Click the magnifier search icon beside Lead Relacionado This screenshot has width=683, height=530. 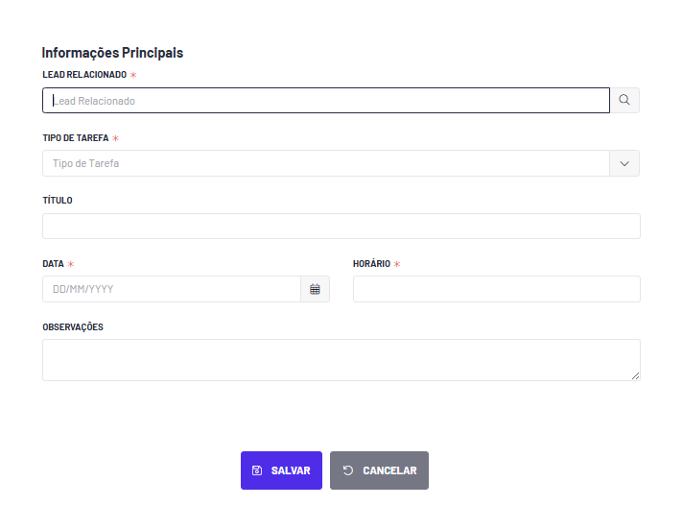624,100
